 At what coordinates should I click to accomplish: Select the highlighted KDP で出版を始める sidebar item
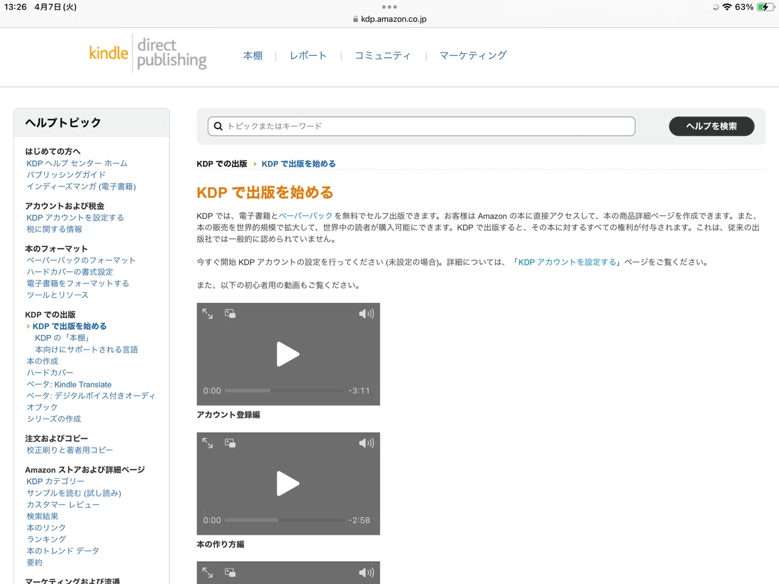tap(69, 326)
